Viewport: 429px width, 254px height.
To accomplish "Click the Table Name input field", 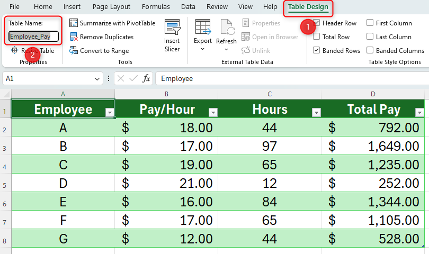I will coord(33,37).
